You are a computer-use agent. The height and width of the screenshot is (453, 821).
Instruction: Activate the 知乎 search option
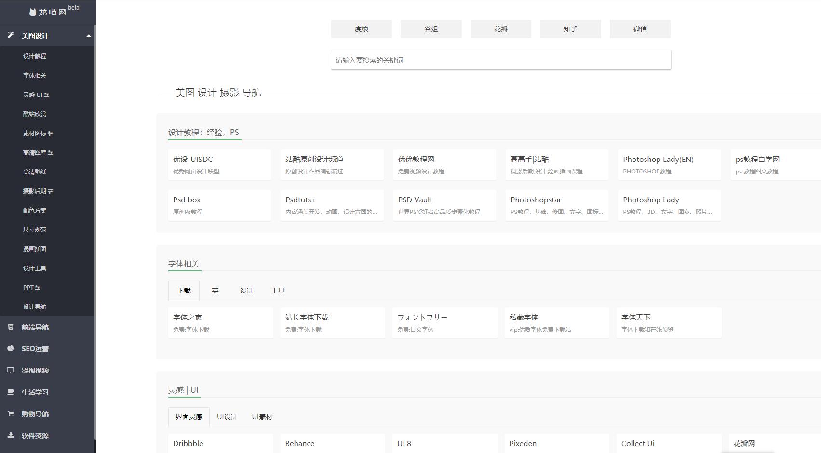570,28
